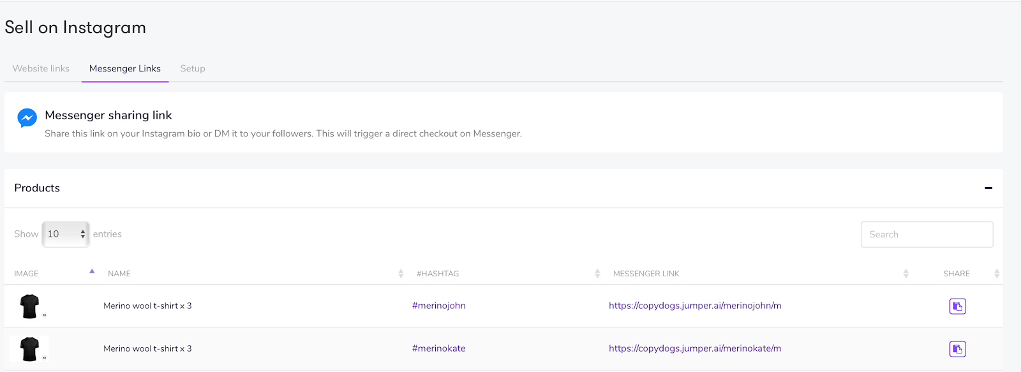Screen dimensions: 1021x372
Task: Sort table by MESSENGER LINK column
Action: click(x=646, y=274)
